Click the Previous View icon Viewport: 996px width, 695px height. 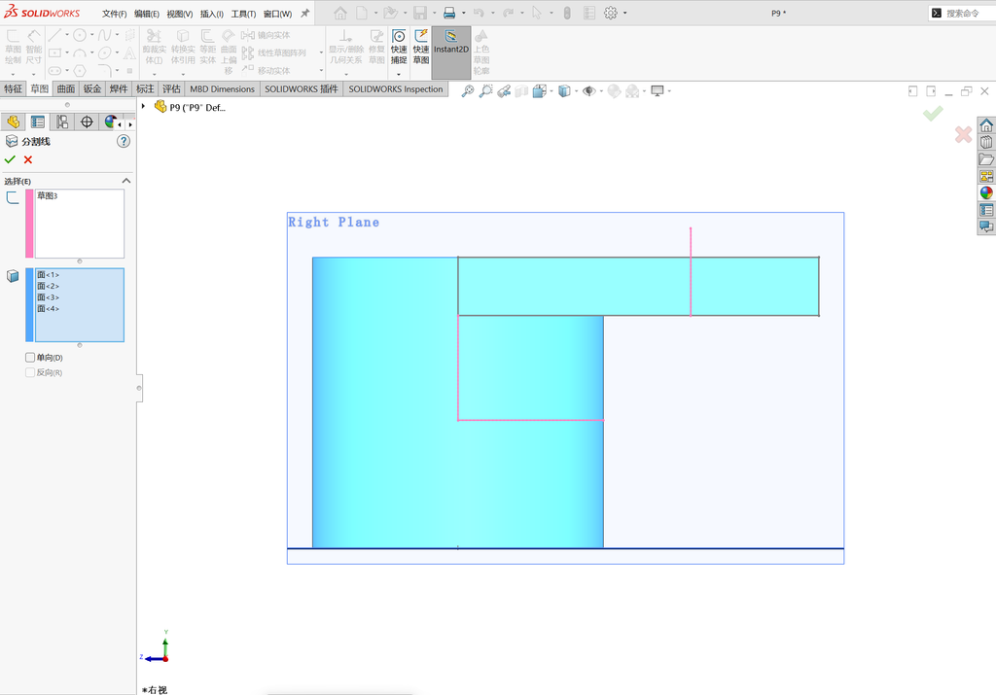504,91
